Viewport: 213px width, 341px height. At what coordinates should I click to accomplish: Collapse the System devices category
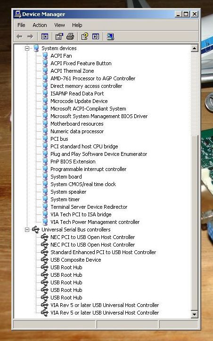pyautogui.click(x=27, y=48)
